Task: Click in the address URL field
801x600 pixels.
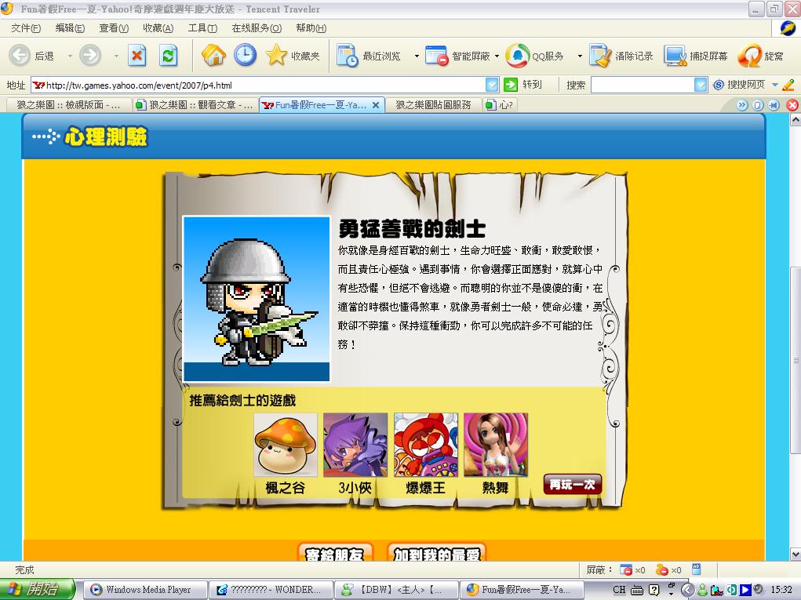Action: click(x=264, y=85)
